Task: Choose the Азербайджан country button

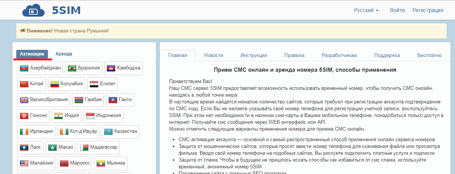Action: pos(40,68)
